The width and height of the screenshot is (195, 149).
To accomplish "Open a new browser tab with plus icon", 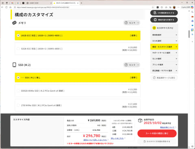I will click(x=81, y=3).
